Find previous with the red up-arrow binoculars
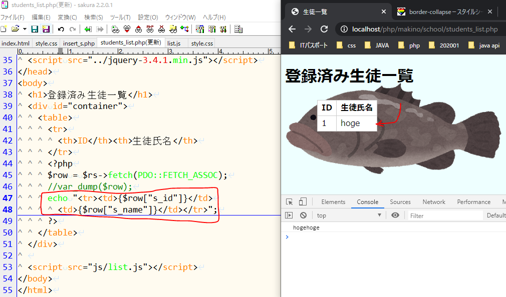The width and height of the screenshot is (506, 297). tap(138, 29)
